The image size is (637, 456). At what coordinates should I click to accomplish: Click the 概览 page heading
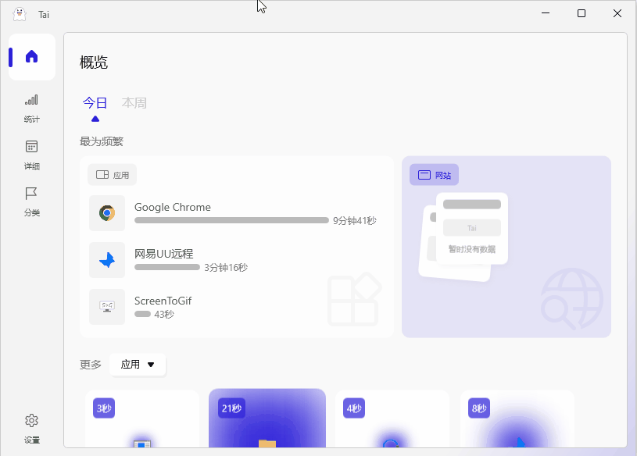pos(94,62)
